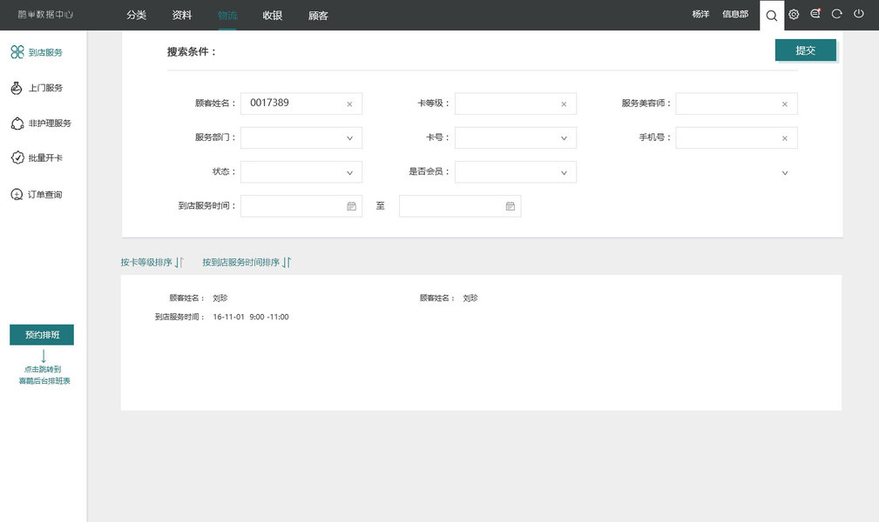The image size is (879, 522).
Task: Click the unlabeled chevron below 手机号
Action: coord(784,173)
